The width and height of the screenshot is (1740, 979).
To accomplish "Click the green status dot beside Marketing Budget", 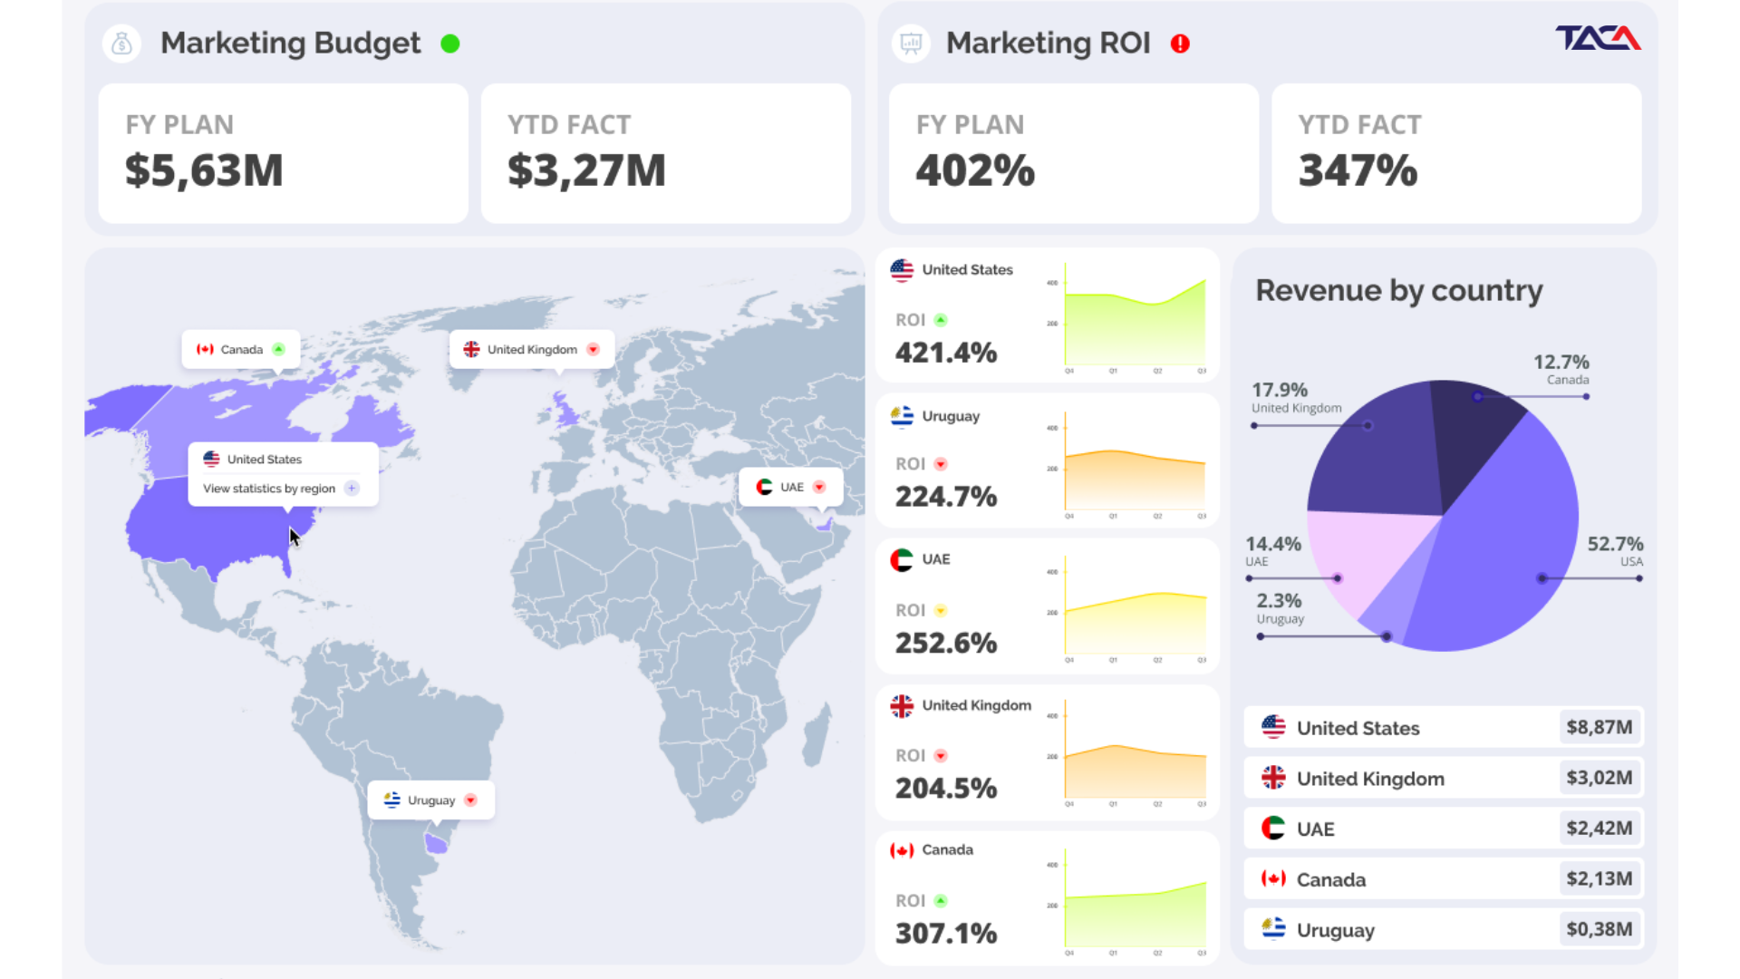I will tap(450, 44).
